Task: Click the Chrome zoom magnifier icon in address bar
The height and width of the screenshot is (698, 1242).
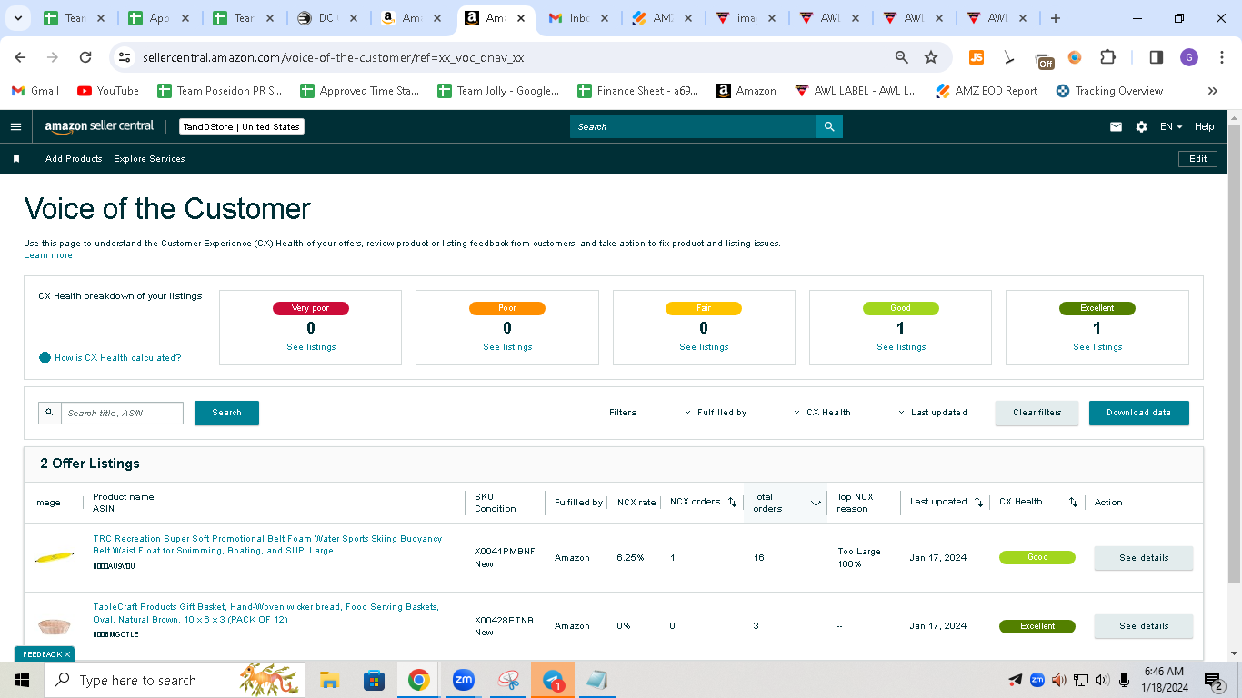Action: pyautogui.click(x=902, y=57)
